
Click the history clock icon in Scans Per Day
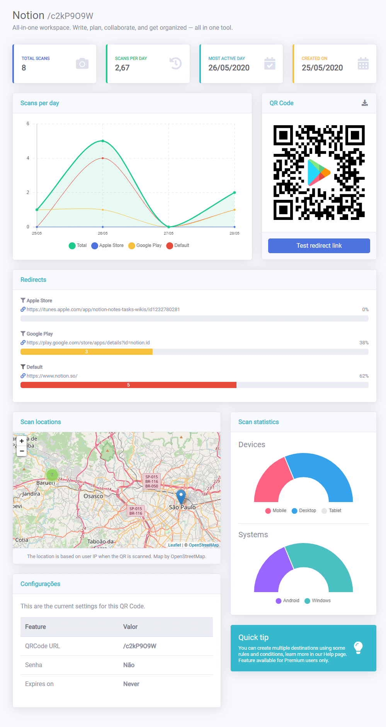(176, 63)
